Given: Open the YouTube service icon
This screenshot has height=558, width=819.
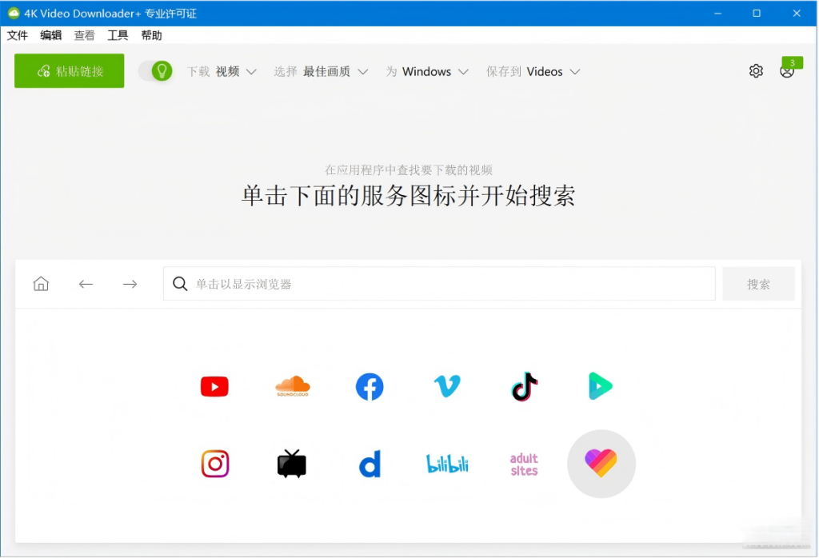Looking at the screenshot, I should [214, 386].
